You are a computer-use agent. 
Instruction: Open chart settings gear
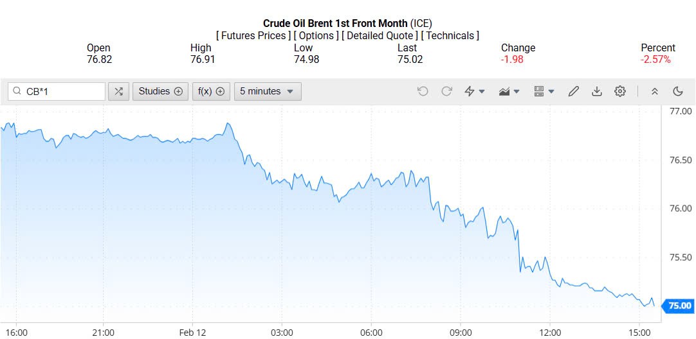point(620,91)
